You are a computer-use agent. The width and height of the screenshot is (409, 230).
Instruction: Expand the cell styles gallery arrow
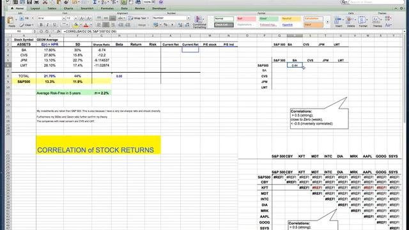click(327, 22)
